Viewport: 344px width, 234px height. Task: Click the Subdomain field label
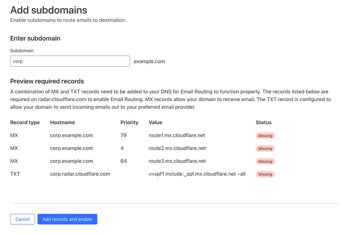pyautogui.click(x=22, y=51)
